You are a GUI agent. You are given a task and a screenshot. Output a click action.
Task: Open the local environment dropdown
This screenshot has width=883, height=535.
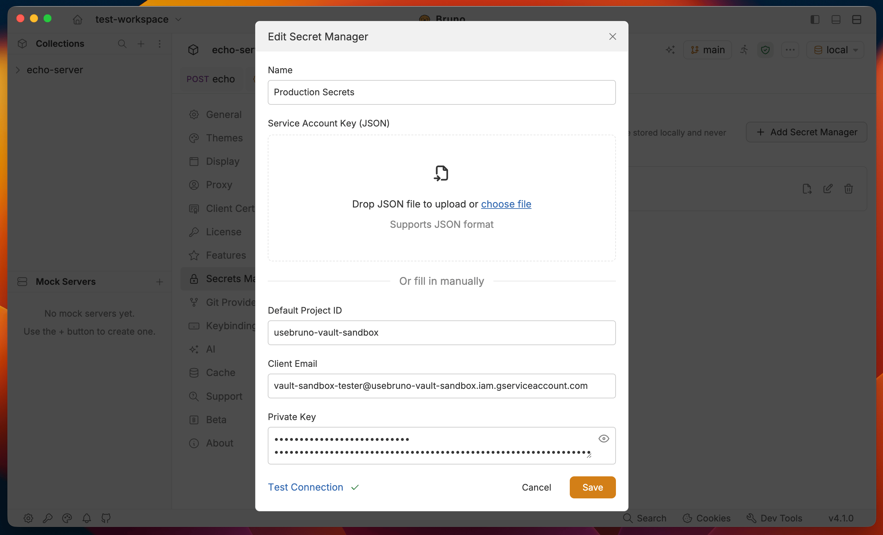[835, 50]
